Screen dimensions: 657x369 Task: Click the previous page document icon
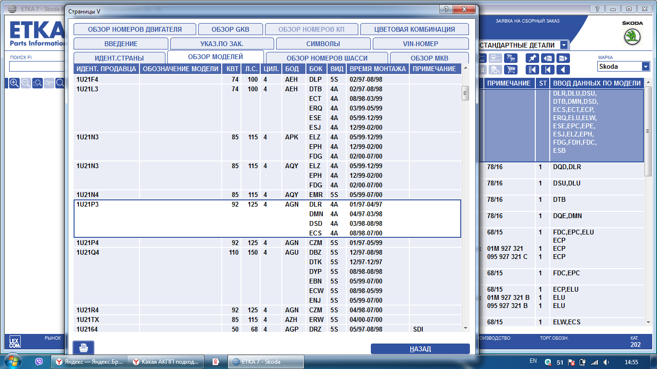tap(548, 58)
